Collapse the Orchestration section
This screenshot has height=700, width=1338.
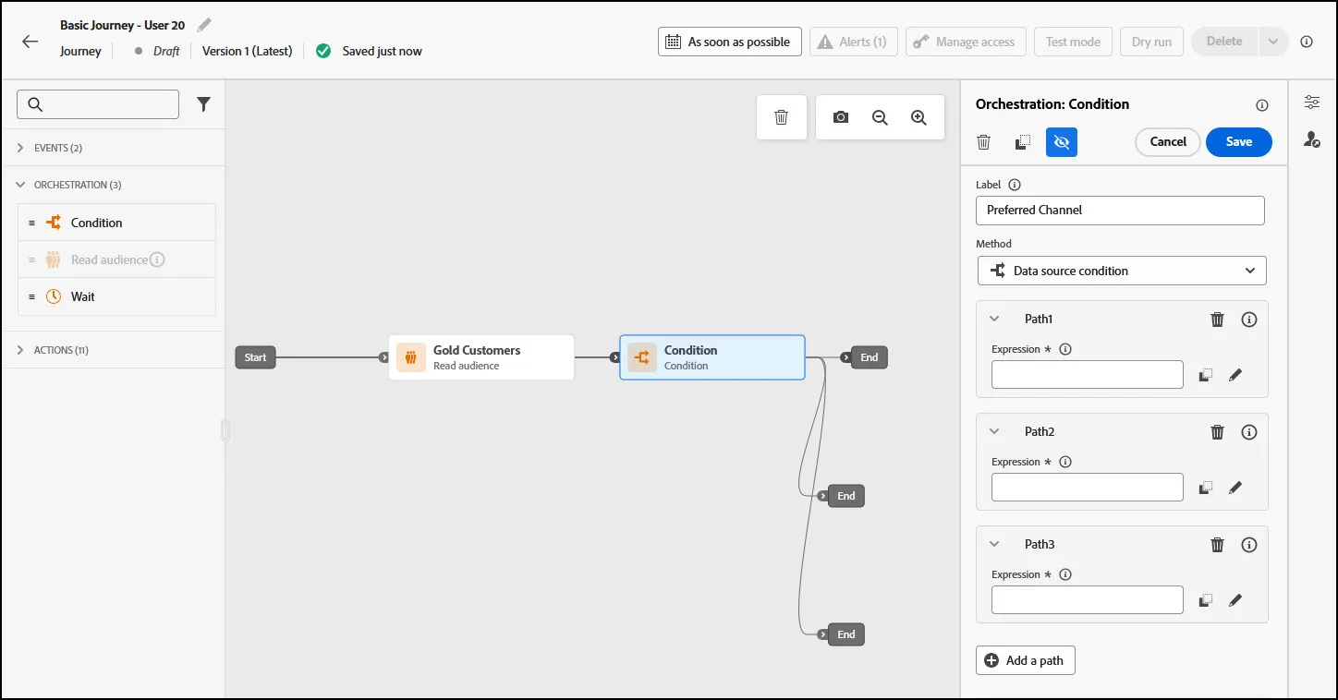coord(21,185)
